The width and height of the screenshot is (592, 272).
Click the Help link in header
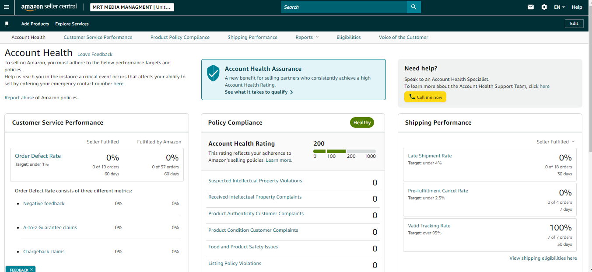[x=577, y=7]
